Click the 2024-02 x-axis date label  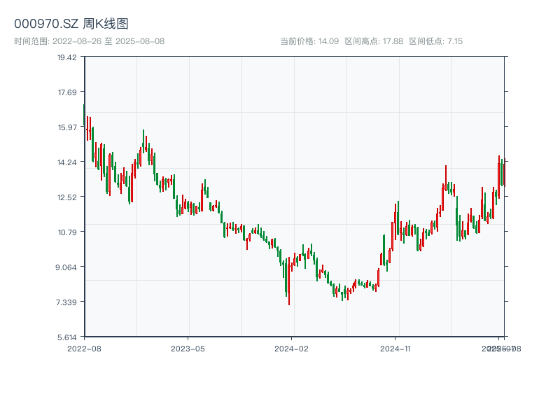(x=292, y=348)
